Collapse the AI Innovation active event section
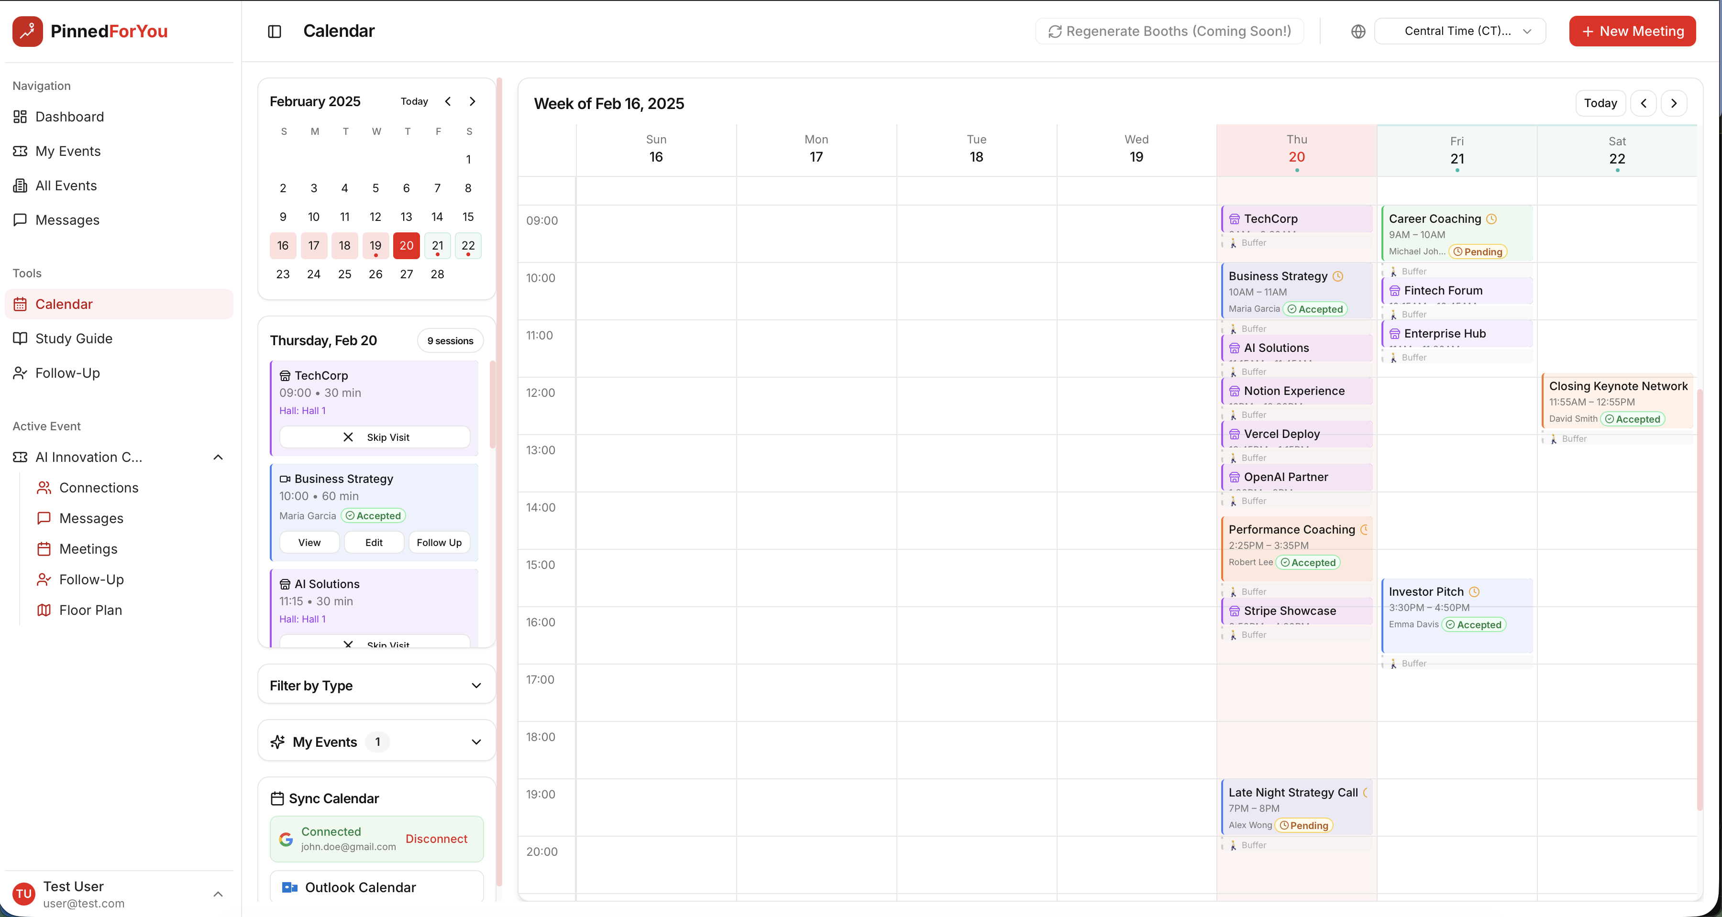Viewport: 1722px width, 917px height. pyautogui.click(x=218, y=457)
